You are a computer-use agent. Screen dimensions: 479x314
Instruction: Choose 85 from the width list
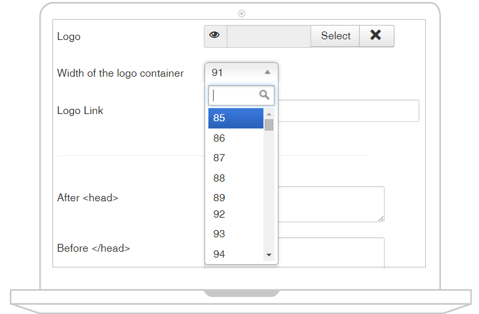pos(235,118)
